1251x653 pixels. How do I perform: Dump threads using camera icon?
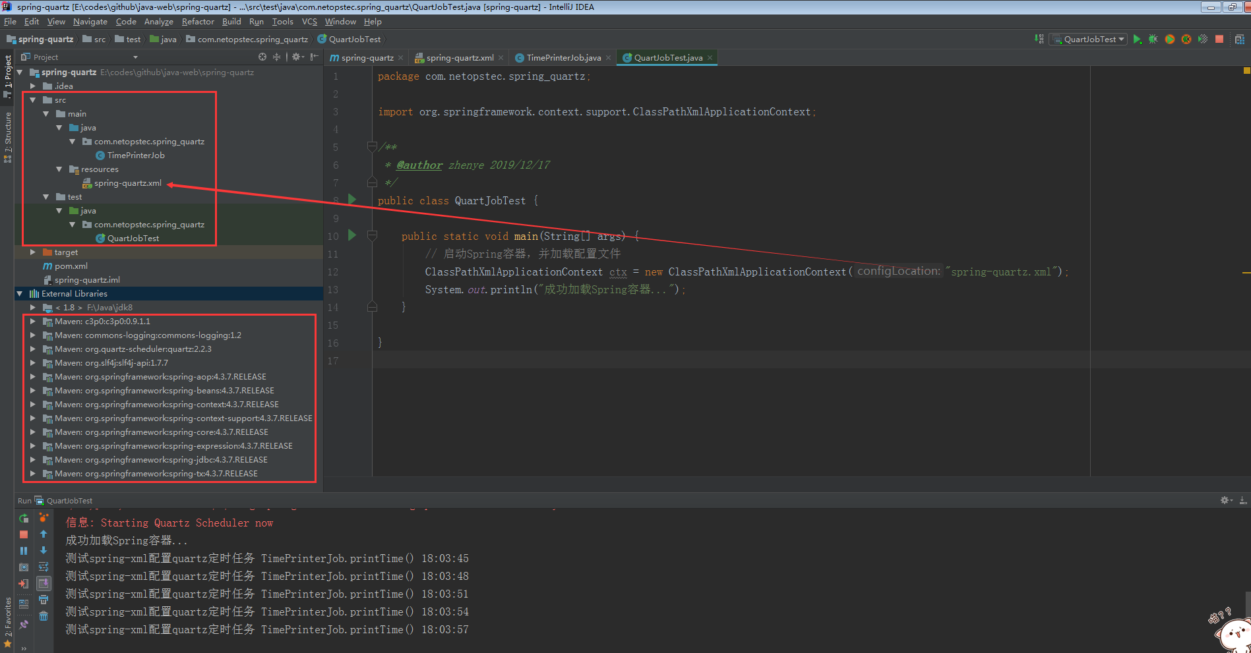pyautogui.click(x=24, y=567)
